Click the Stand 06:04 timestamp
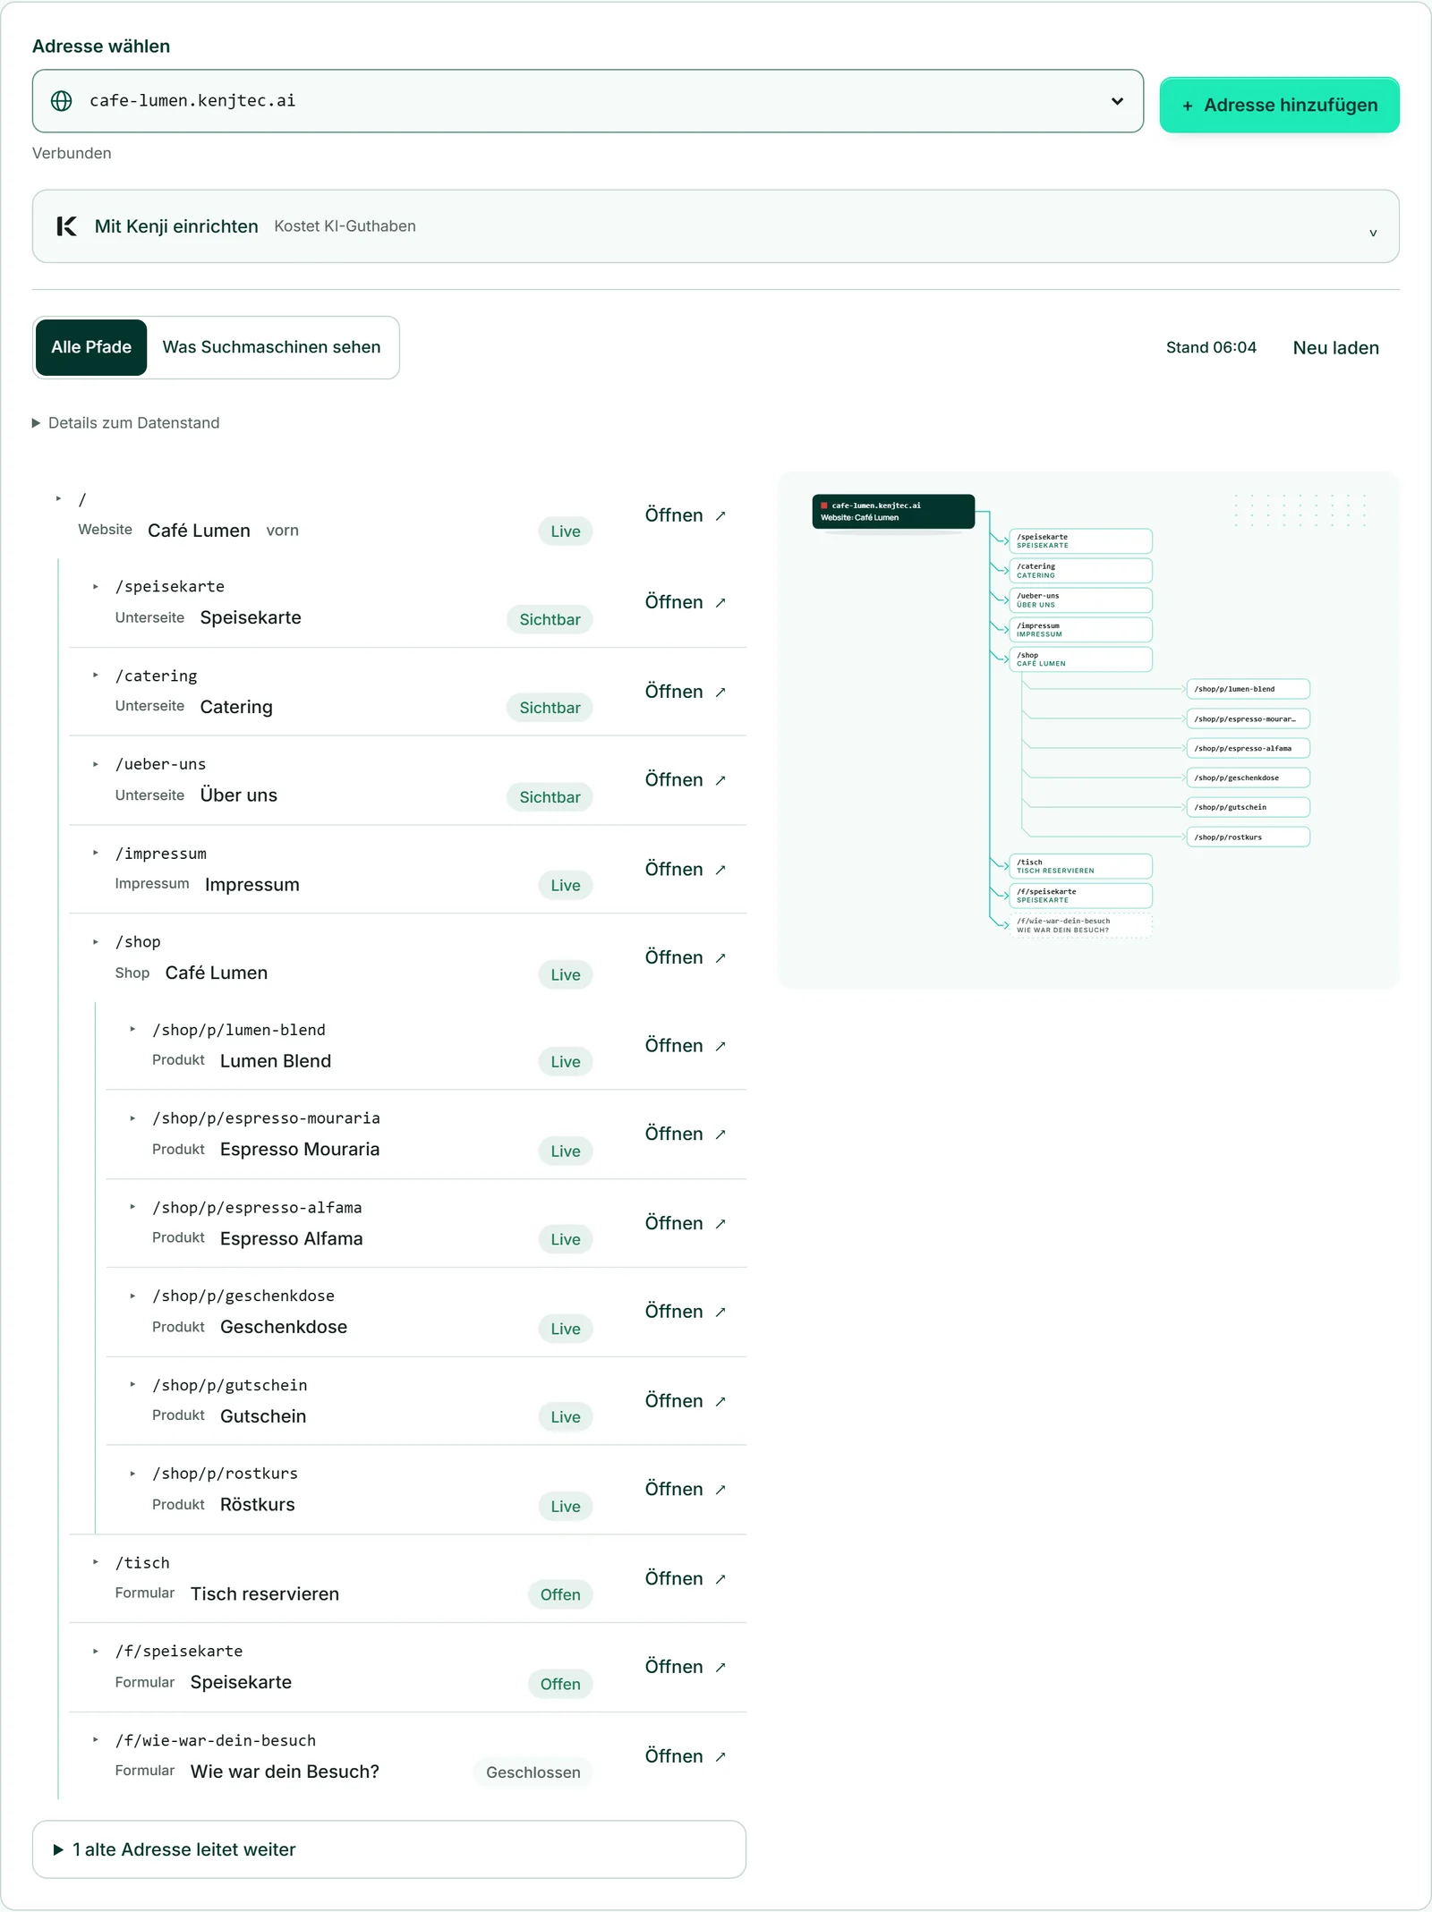This screenshot has height=1912, width=1432. [x=1211, y=348]
